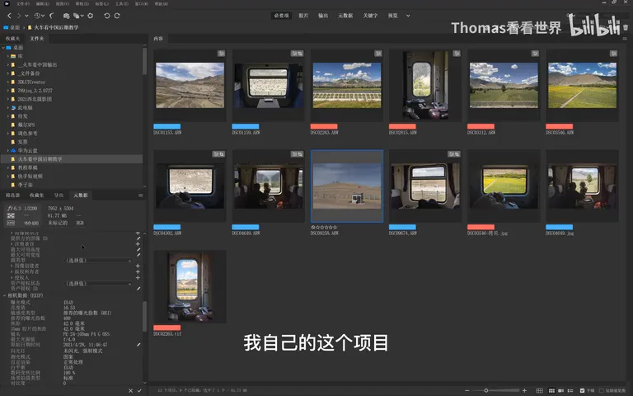Click red label of DSC02263.ARW

pyautogui.click(x=324, y=126)
